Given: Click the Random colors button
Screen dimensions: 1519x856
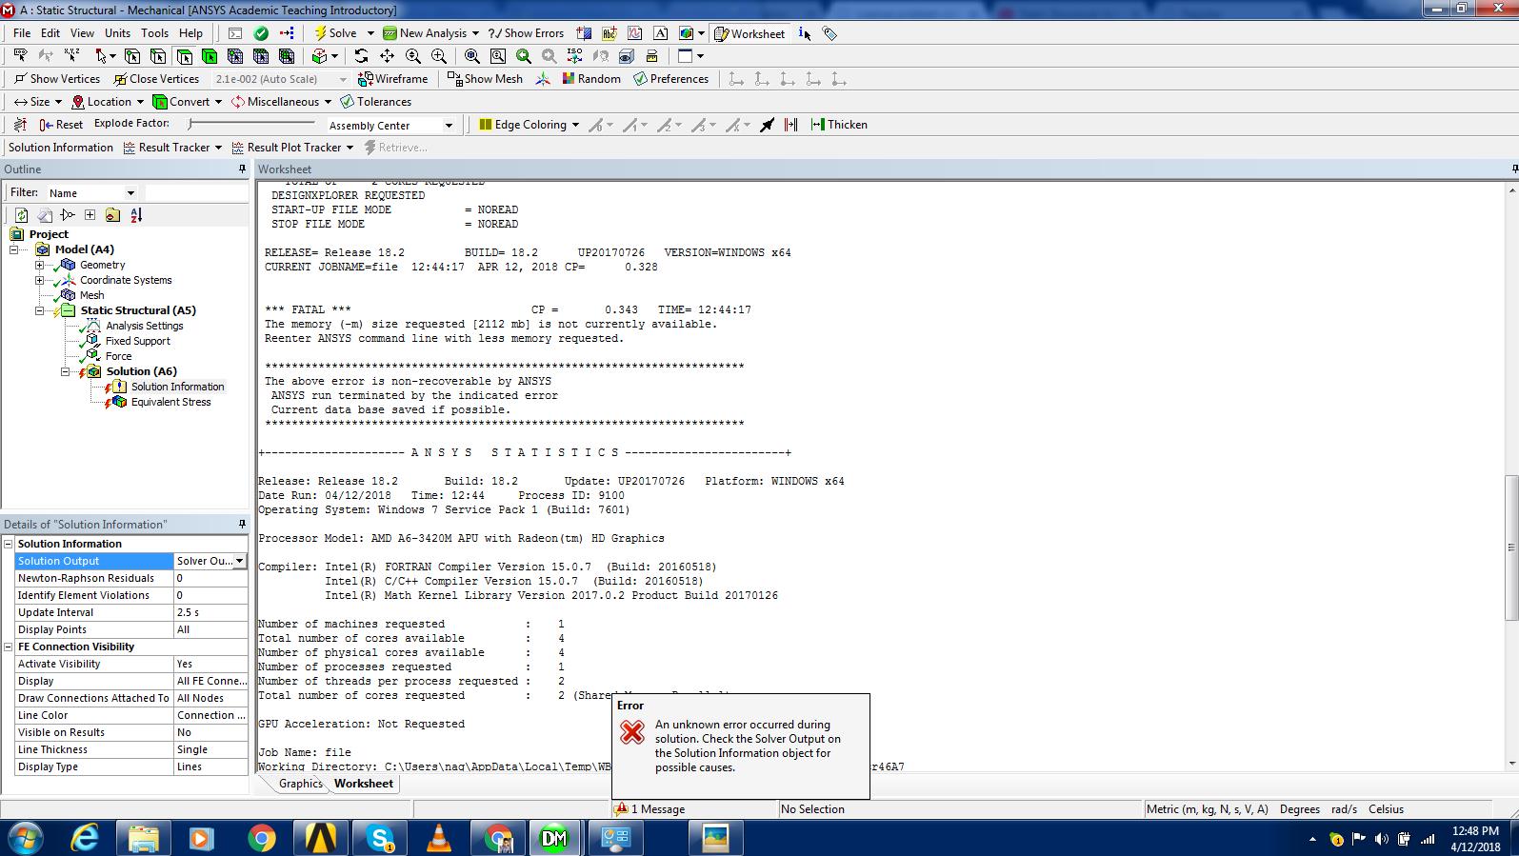Looking at the screenshot, I should click(x=591, y=79).
